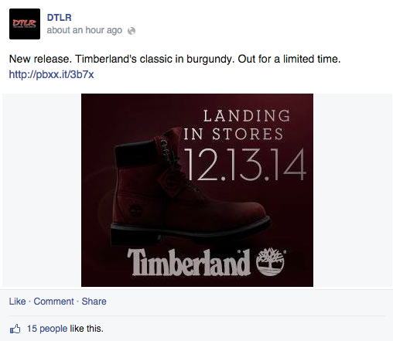Click the gray margin right of image
This screenshot has width=393, height=341.
(x=353, y=190)
